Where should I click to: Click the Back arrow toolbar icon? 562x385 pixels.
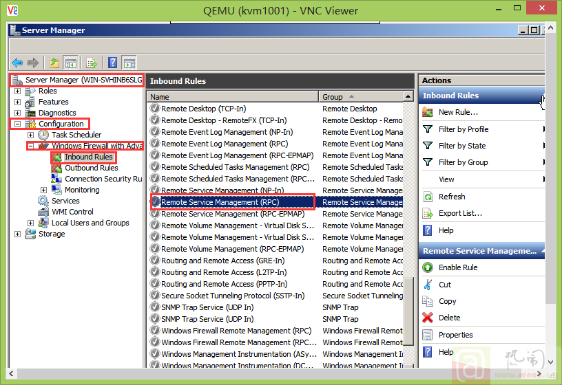point(17,63)
